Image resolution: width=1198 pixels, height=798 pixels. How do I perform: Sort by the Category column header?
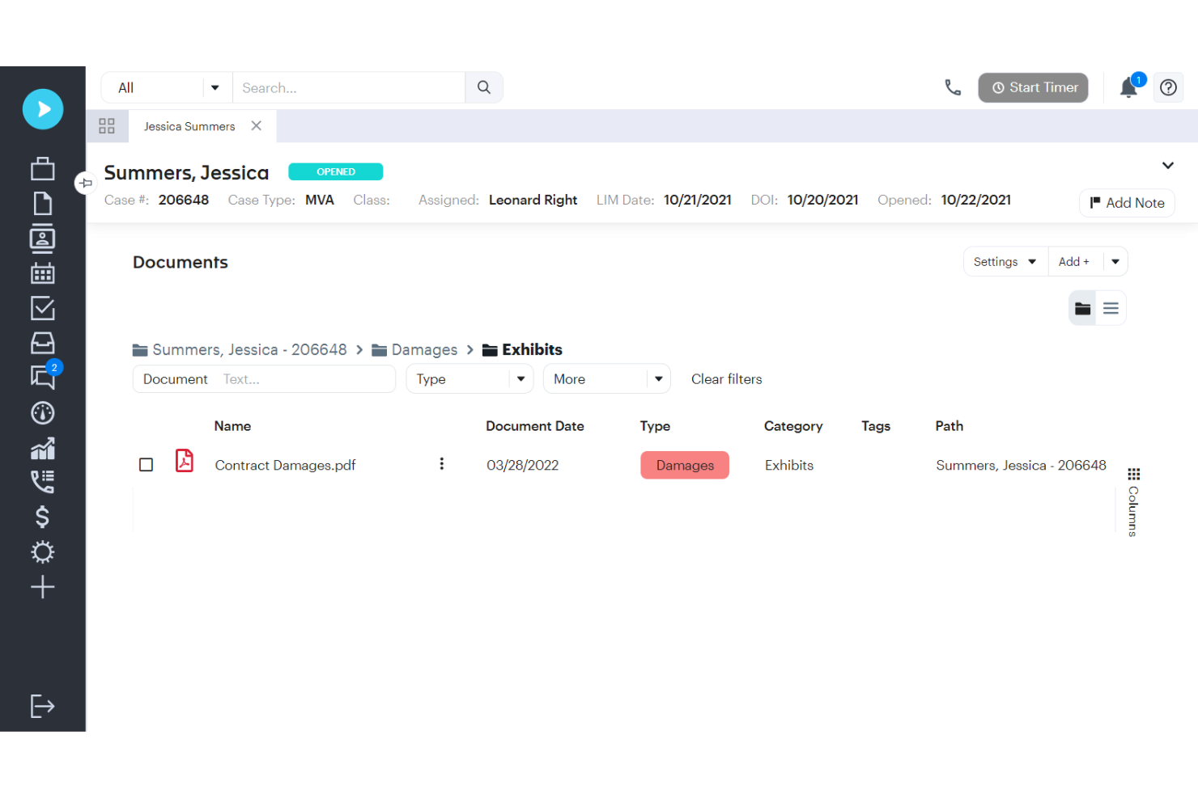click(792, 426)
